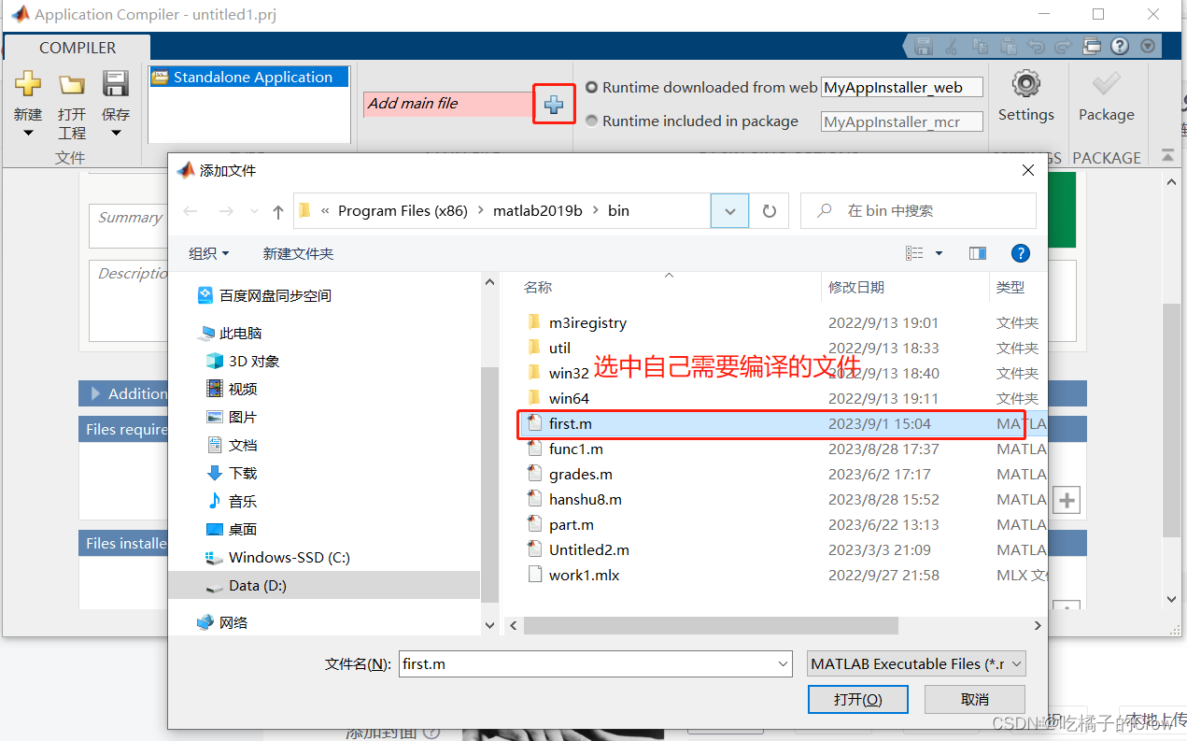Image resolution: width=1187 pixels, height=741 pixels.
Task: Click the New project plus icon
Action: click(28, 84)
